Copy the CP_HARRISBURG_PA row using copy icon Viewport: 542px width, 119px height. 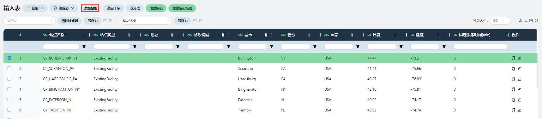(514, 79)
